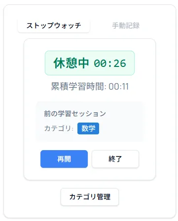Image resolution: width=178 pixels, height=221 pixels.
Task: Click the 休憩中 status text
Action: coord(71,63)
